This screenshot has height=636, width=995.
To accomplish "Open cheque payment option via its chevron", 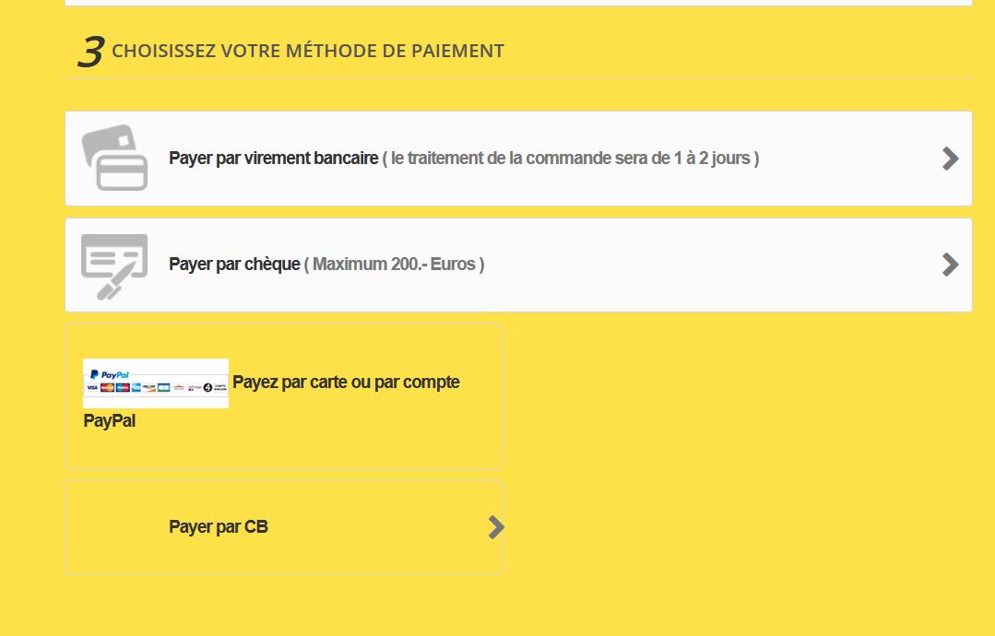I will (x=950, y=265).
